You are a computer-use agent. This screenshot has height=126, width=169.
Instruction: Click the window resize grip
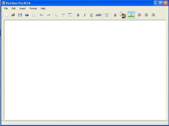coord(167,123)
